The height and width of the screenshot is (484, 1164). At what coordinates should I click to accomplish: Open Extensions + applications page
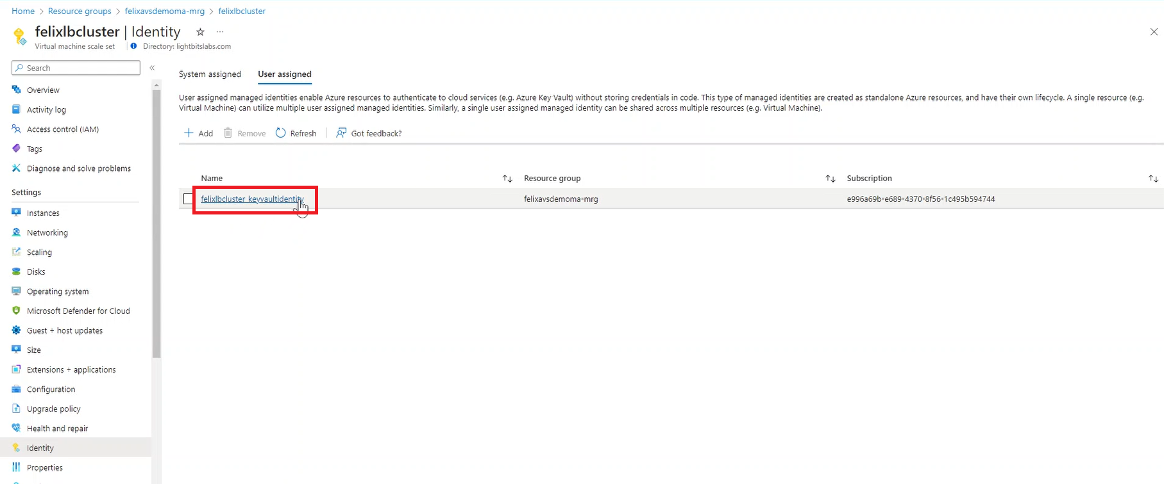[x=71, y=370]
